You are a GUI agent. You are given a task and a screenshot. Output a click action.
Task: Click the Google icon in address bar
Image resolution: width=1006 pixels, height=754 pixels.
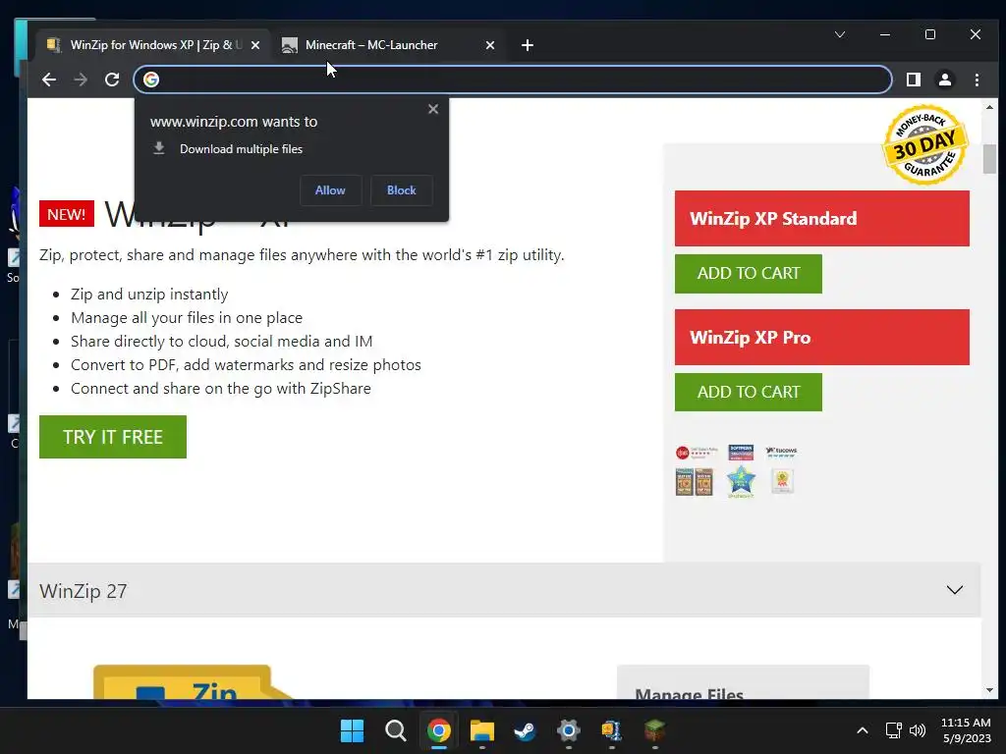151,80
